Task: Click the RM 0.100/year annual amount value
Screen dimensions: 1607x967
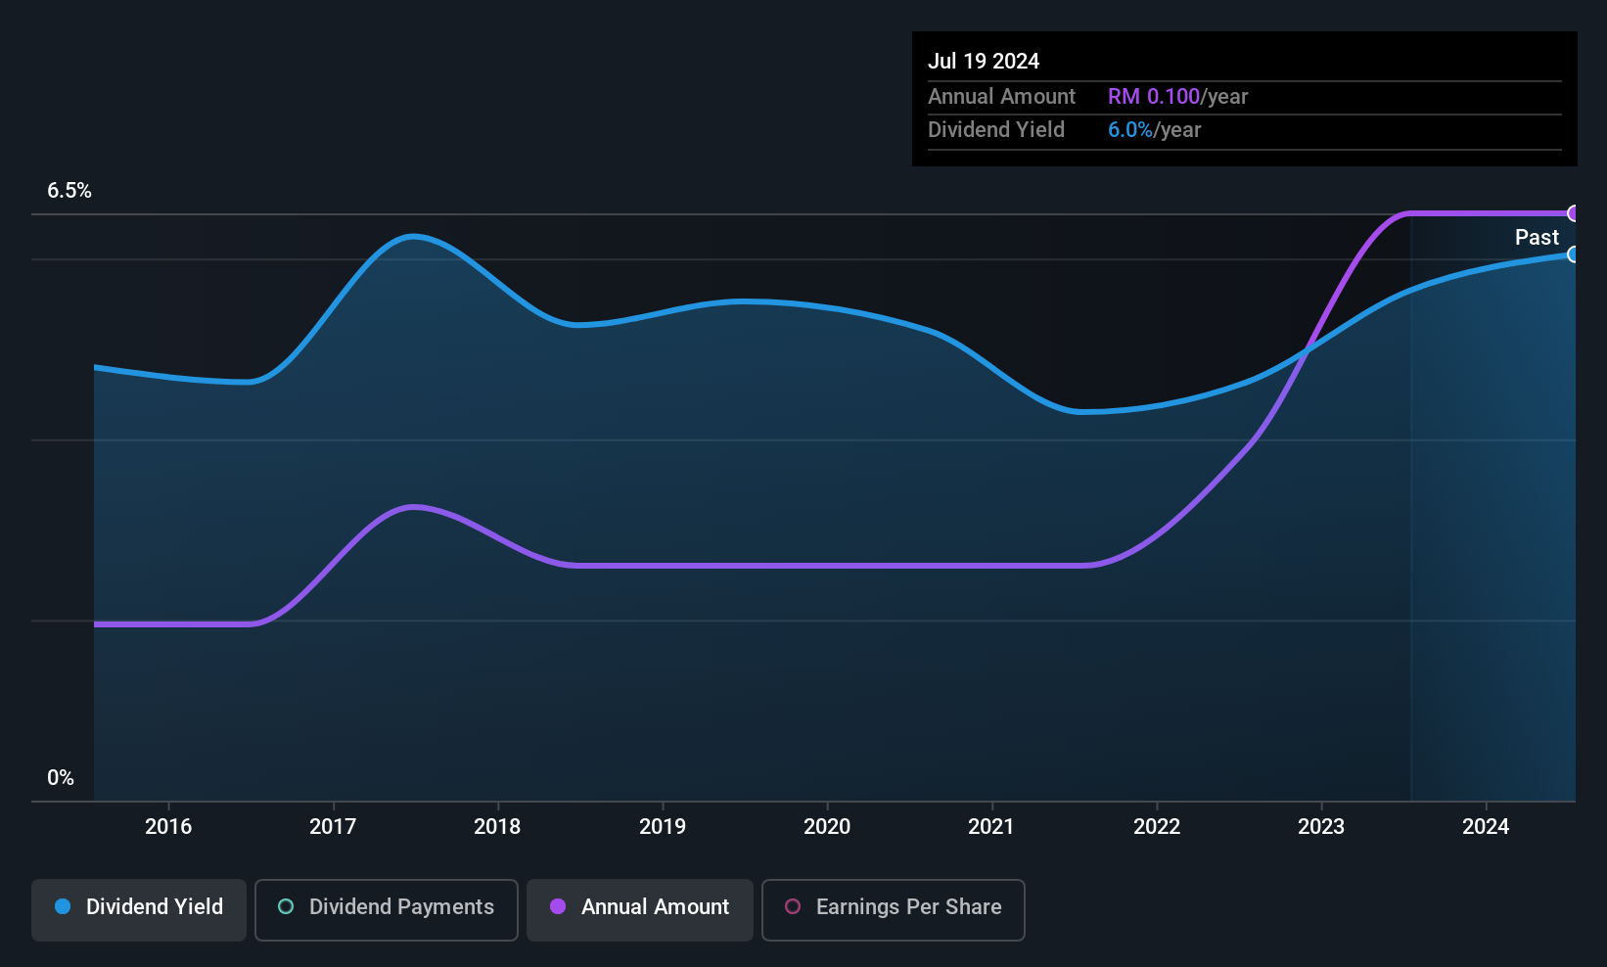Action: [1178, 97]
